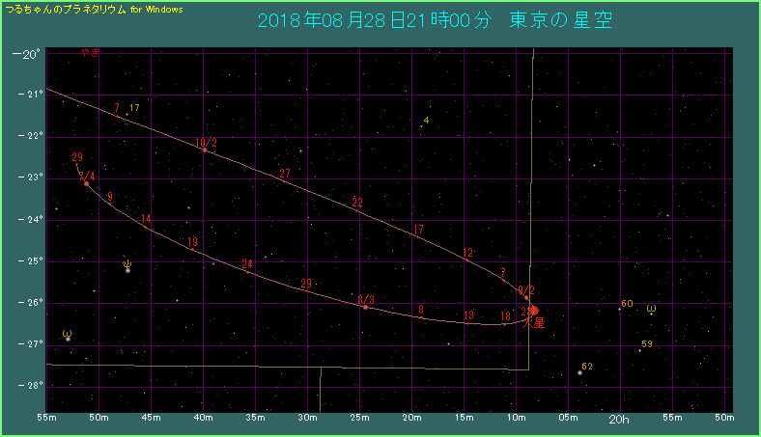Screen dimensions: 761x437
Task: Click the day 14 marker on lower path
Action: click(146, 220)
